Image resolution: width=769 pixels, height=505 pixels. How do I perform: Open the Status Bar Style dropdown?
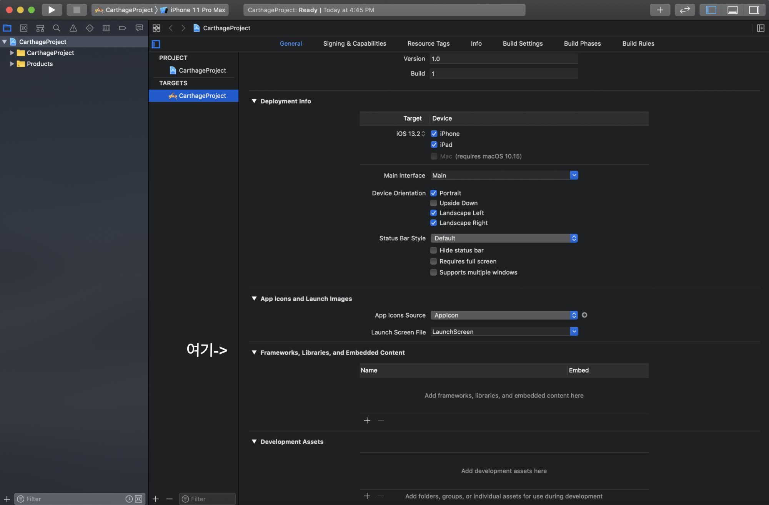[504, 238]
